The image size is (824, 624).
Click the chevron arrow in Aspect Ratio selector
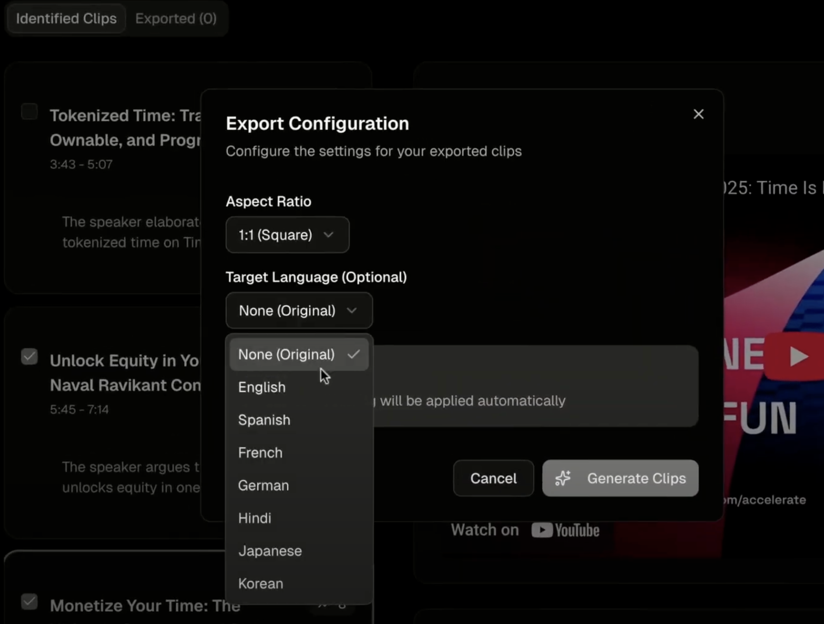[x=328, y=235]
